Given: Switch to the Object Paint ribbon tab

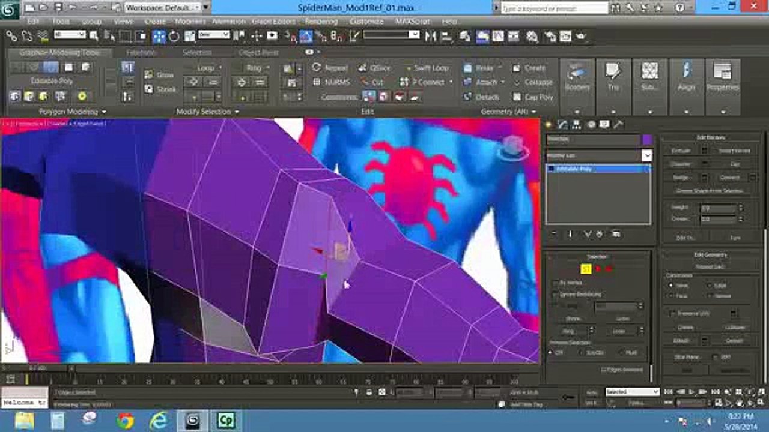Looking at the screenshot, I should [258, 52].
